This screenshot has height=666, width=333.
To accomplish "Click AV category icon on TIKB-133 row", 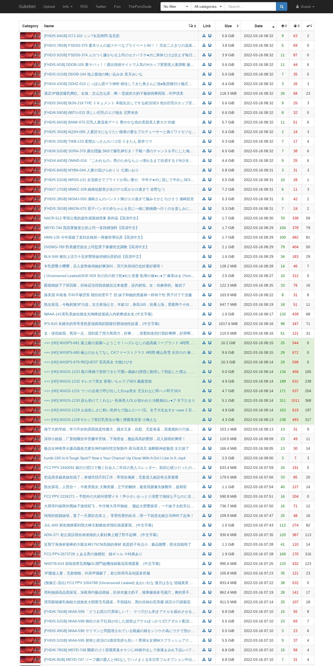I will pyautogui.click(x=30, y=141).
